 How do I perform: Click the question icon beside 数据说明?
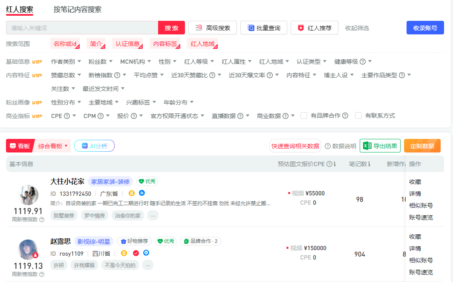click(327, 146)
